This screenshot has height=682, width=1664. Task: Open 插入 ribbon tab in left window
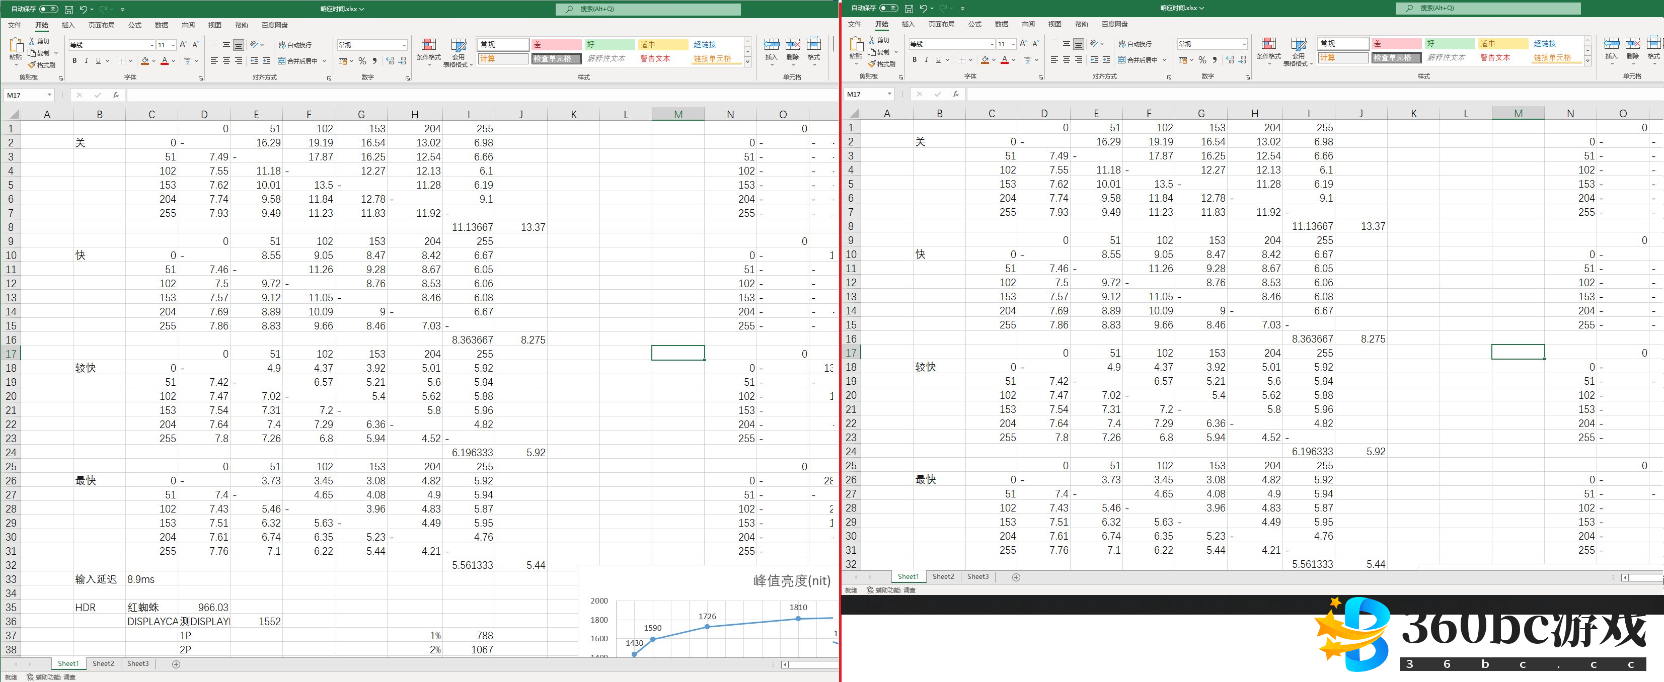pyautogui.click(x=68, y=25)
